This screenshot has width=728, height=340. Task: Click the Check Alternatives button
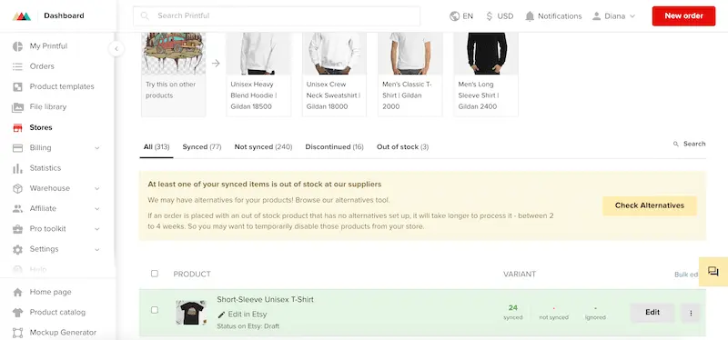650,205
